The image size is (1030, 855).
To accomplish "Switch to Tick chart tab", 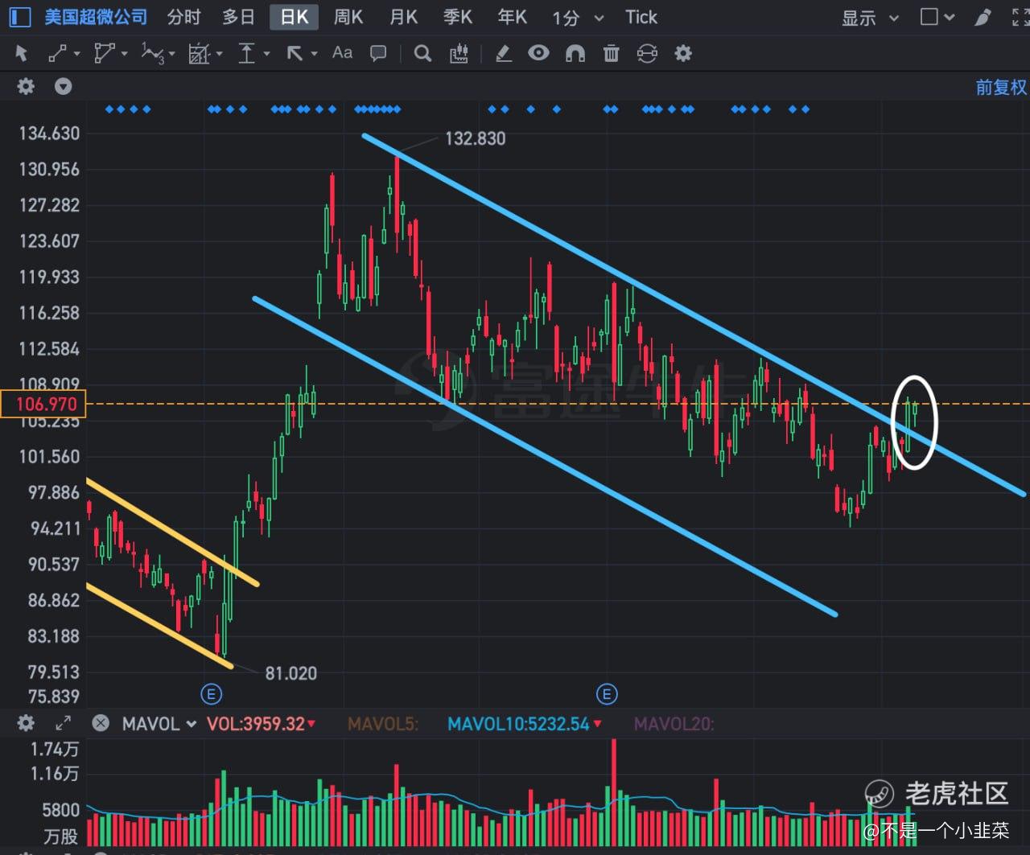I will click(x=641, y=17).
